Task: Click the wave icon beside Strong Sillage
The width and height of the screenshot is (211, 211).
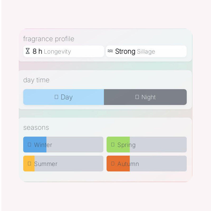Action: 110,51
